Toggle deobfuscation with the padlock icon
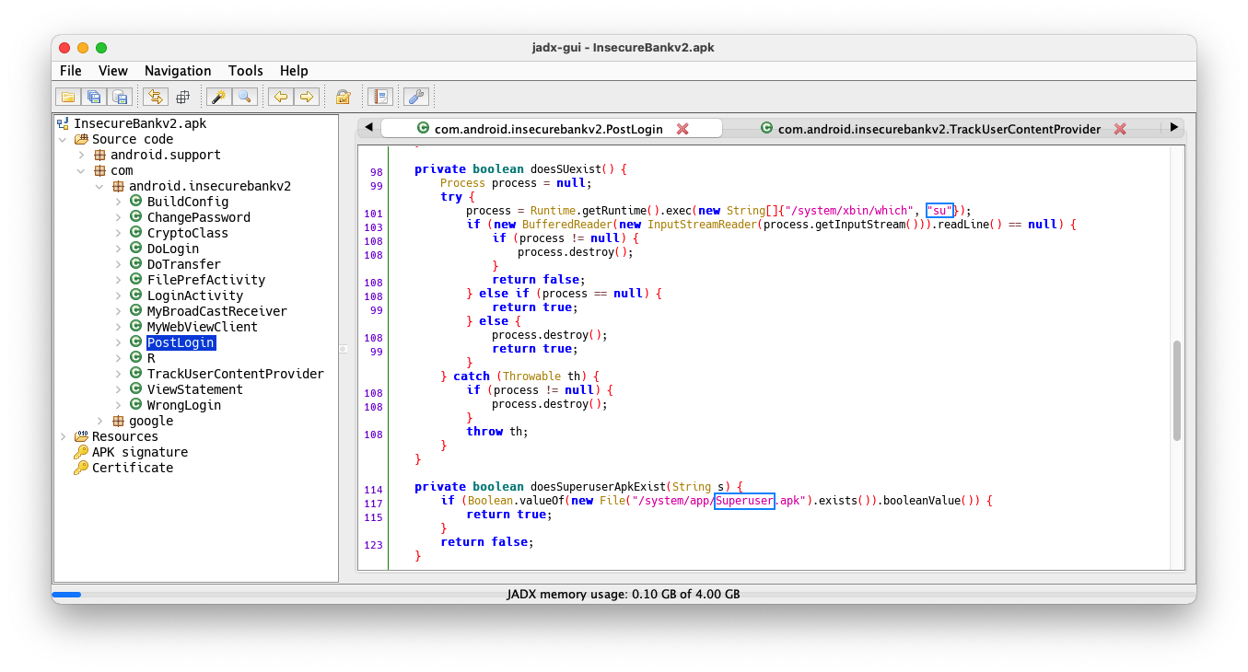Screen dimensions: 1248x672 343,97
